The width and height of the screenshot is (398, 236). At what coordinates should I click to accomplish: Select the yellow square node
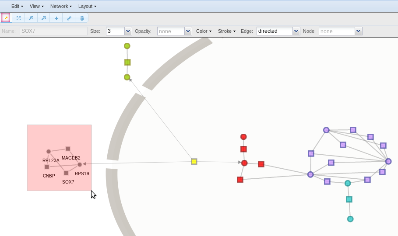194,162
